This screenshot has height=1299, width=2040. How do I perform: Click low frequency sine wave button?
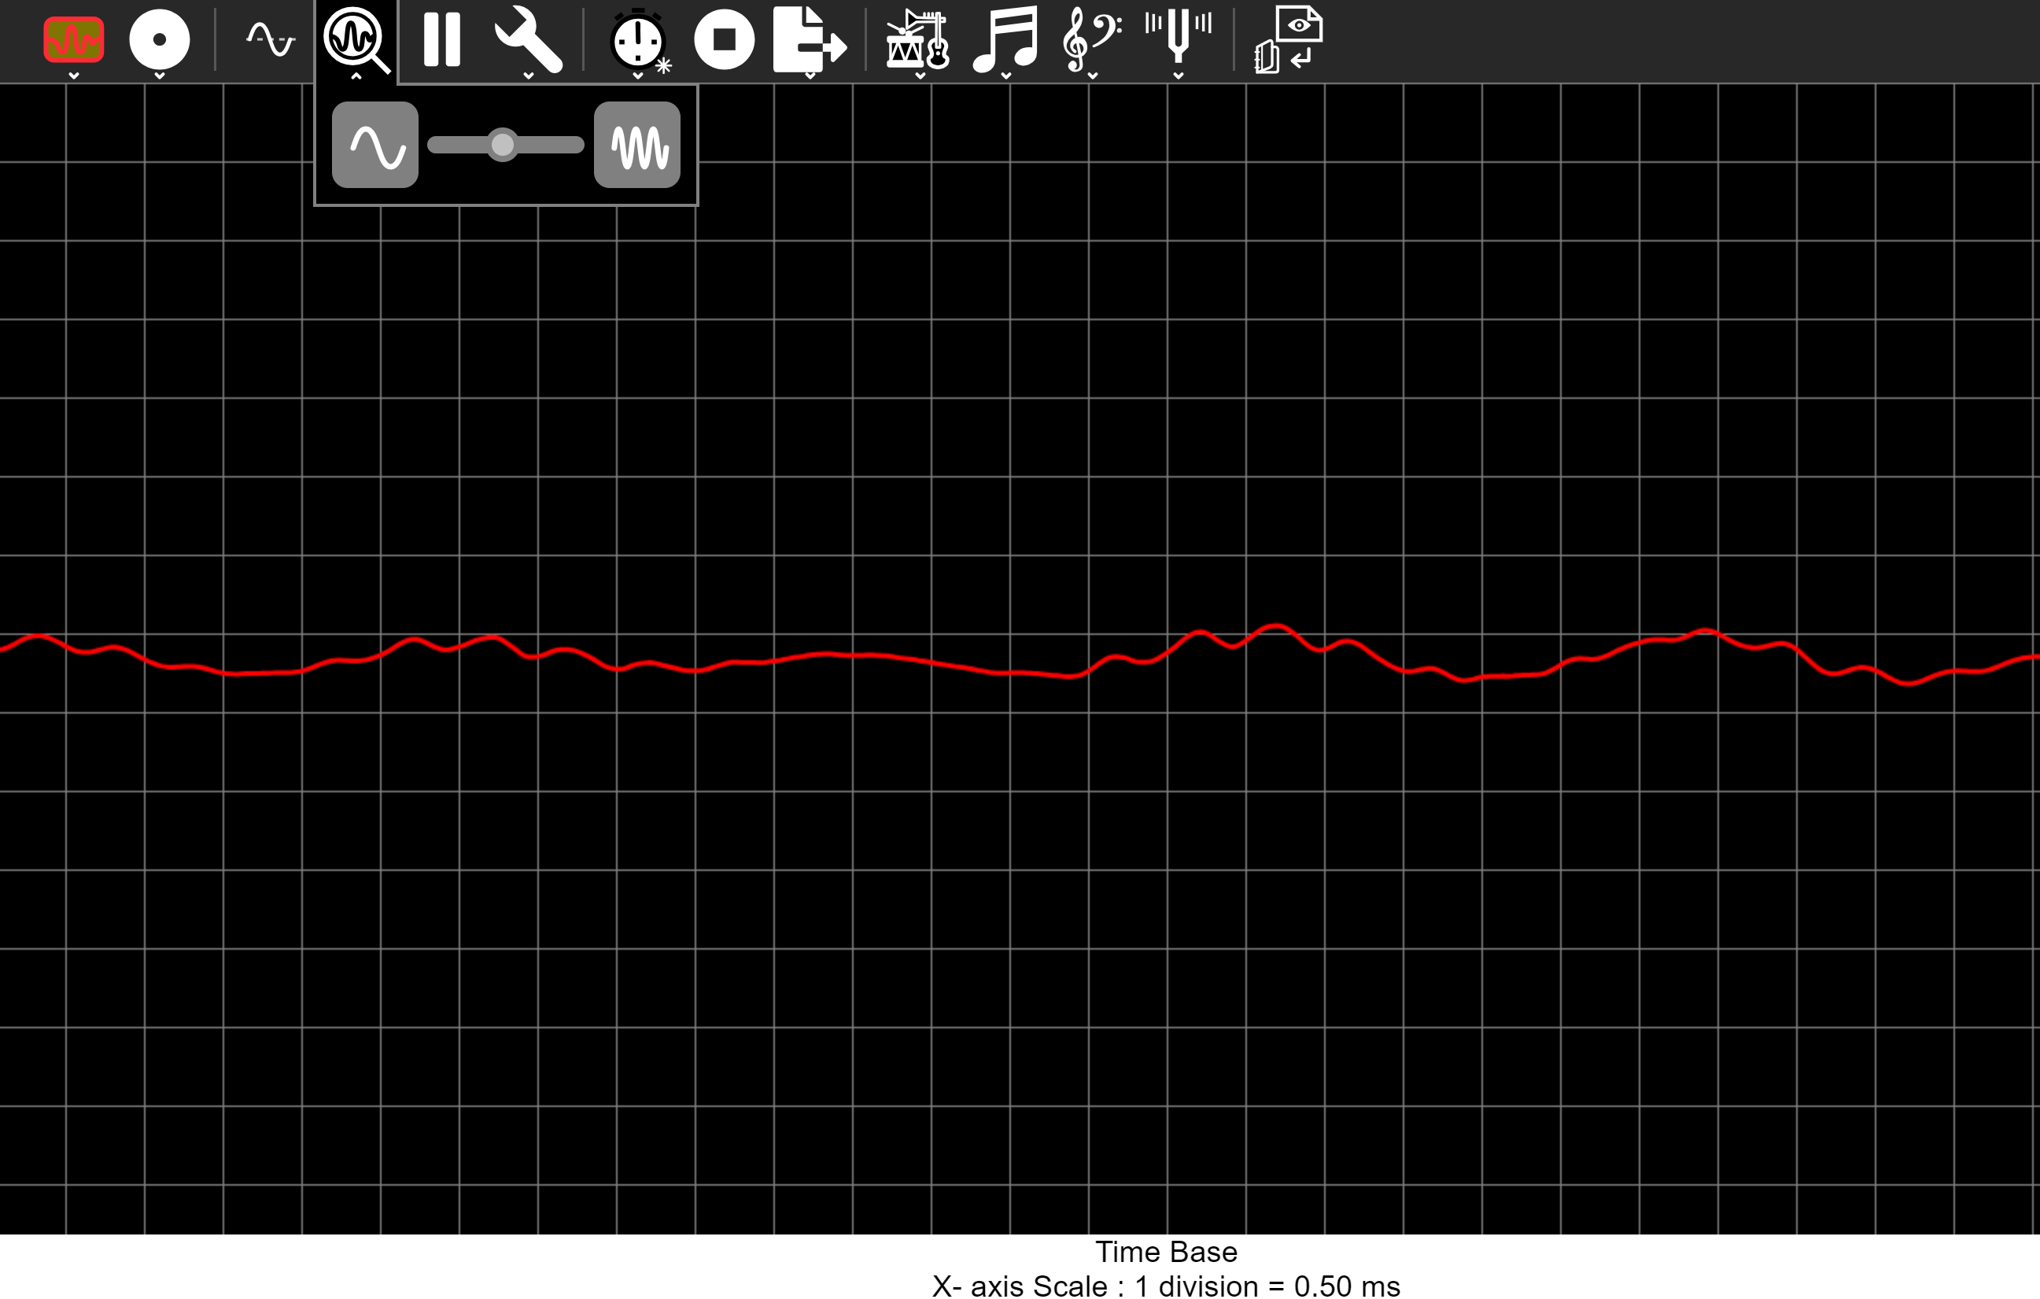375,145
